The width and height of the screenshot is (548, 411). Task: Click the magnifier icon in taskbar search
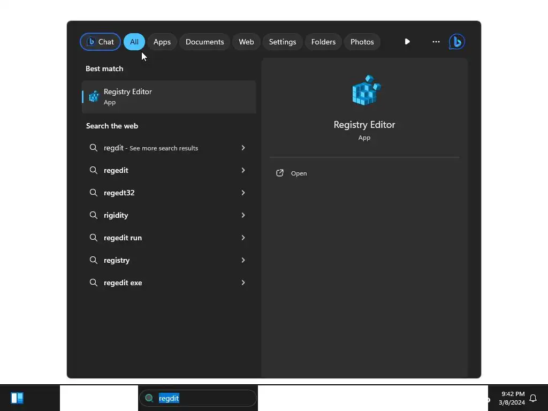(x=149, y=398)
